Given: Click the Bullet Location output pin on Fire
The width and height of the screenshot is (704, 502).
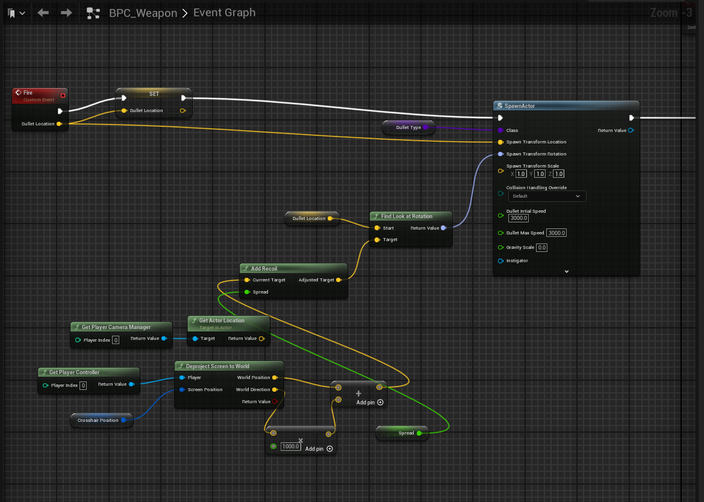Looking at the screenshot, I should click(x=59, y=124).
